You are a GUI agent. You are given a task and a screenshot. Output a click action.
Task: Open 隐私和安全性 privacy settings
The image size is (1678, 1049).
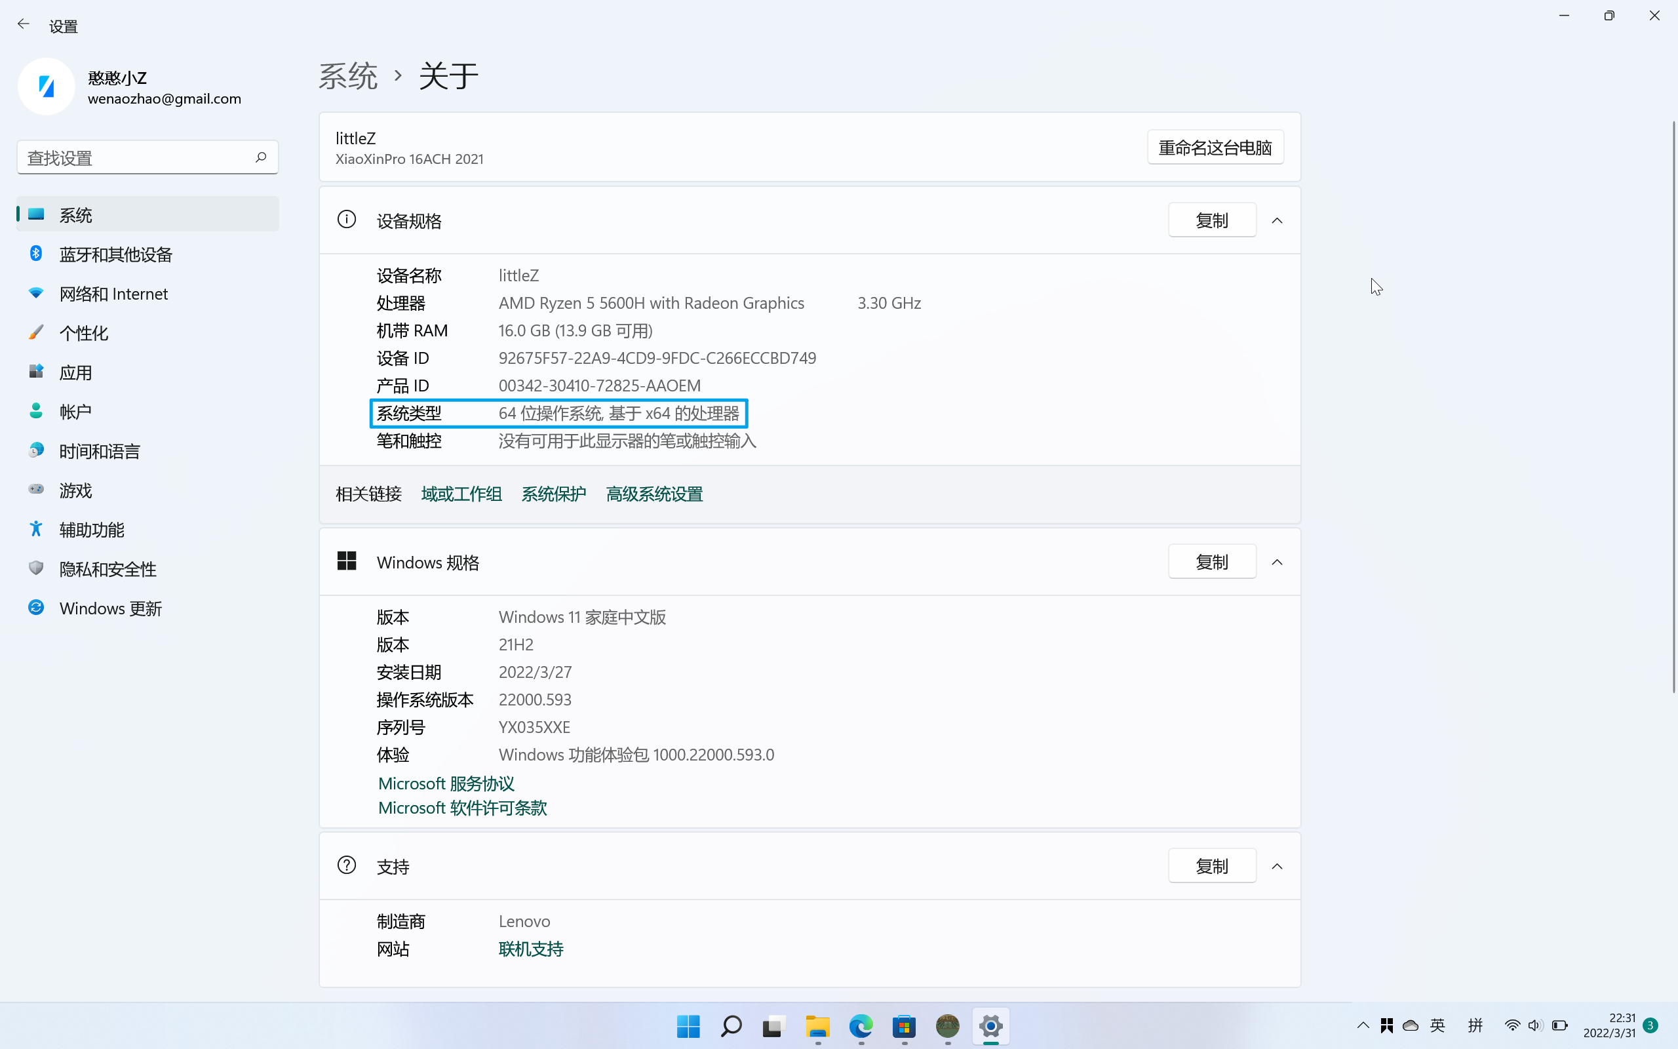pyautogui.click(x=107, y=569)
